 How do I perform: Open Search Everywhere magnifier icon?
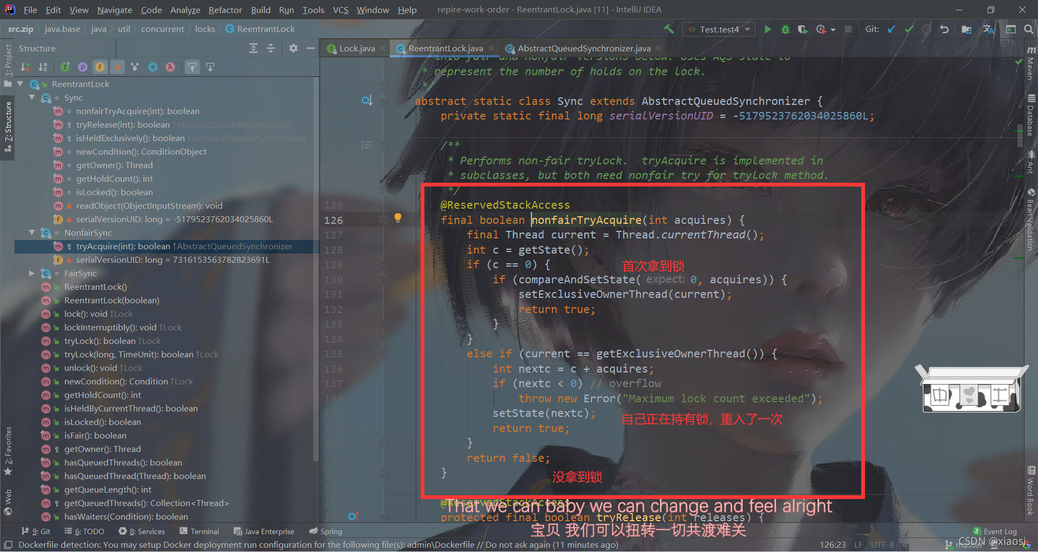point(1029,29)
